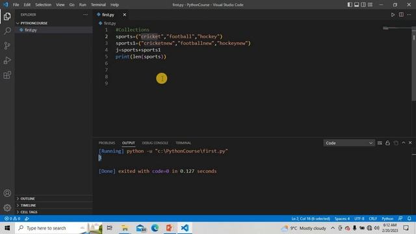Maximize the panel with the chevron
The height and width of the screenshot is (234, 416).
point(403,143)
